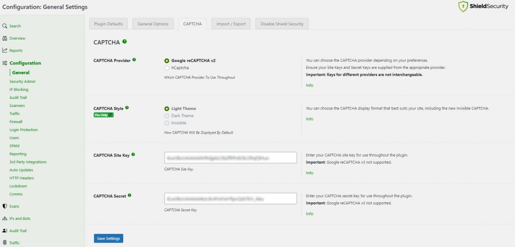Open IPs and Bots section
The image size is (515, 247).
click(20, 218)
